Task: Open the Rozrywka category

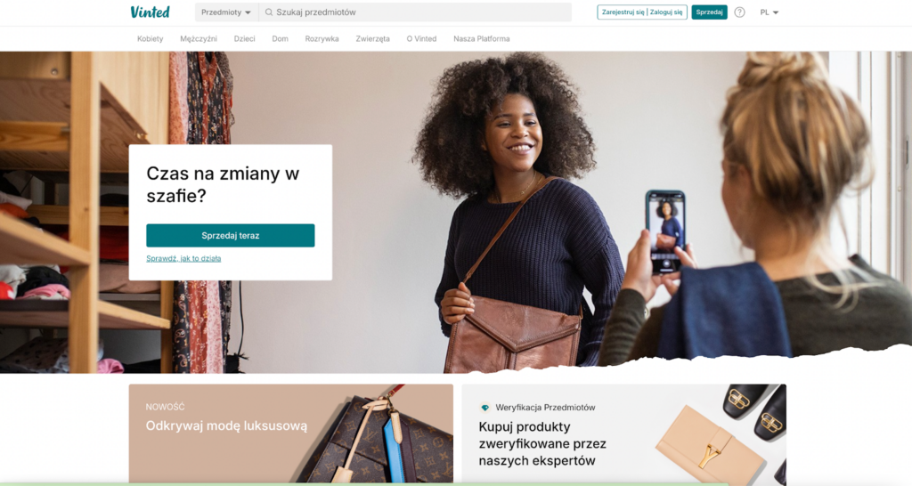Action: [x=322, y=39]
